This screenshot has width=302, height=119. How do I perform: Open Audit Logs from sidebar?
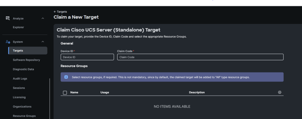(x=20, y=79)
